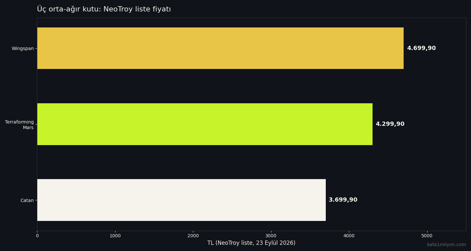Click the 5000 tick label on x-axis
Screen dimensions: 471x251
[427, 236]
